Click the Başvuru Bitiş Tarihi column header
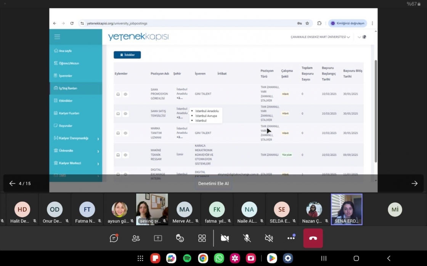427x266 pixels. click(353, 74)
